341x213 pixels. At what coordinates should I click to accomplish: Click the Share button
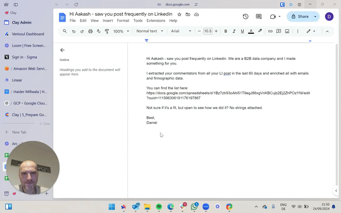[299, 17]
